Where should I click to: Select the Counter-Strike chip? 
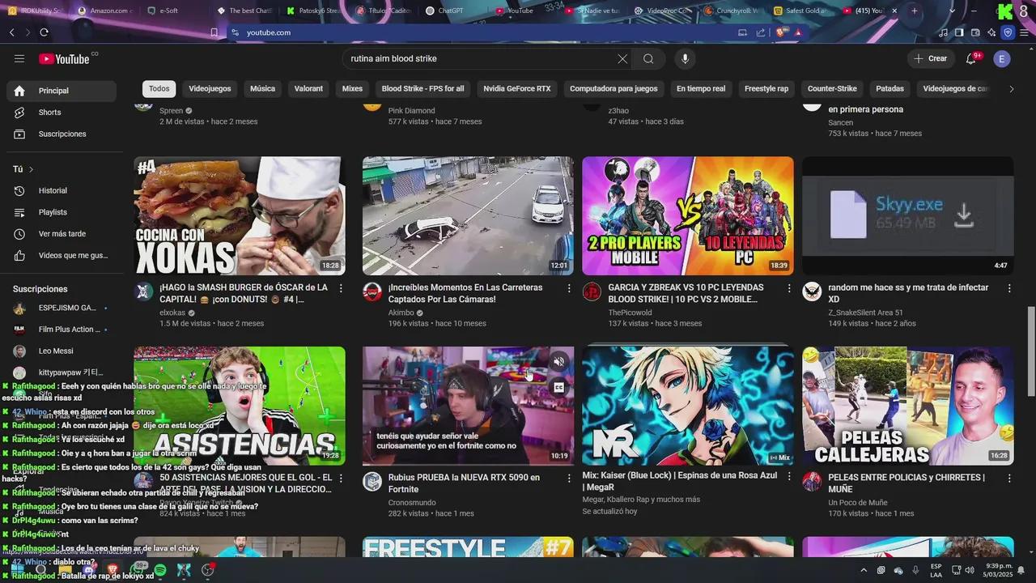(832, 88)
